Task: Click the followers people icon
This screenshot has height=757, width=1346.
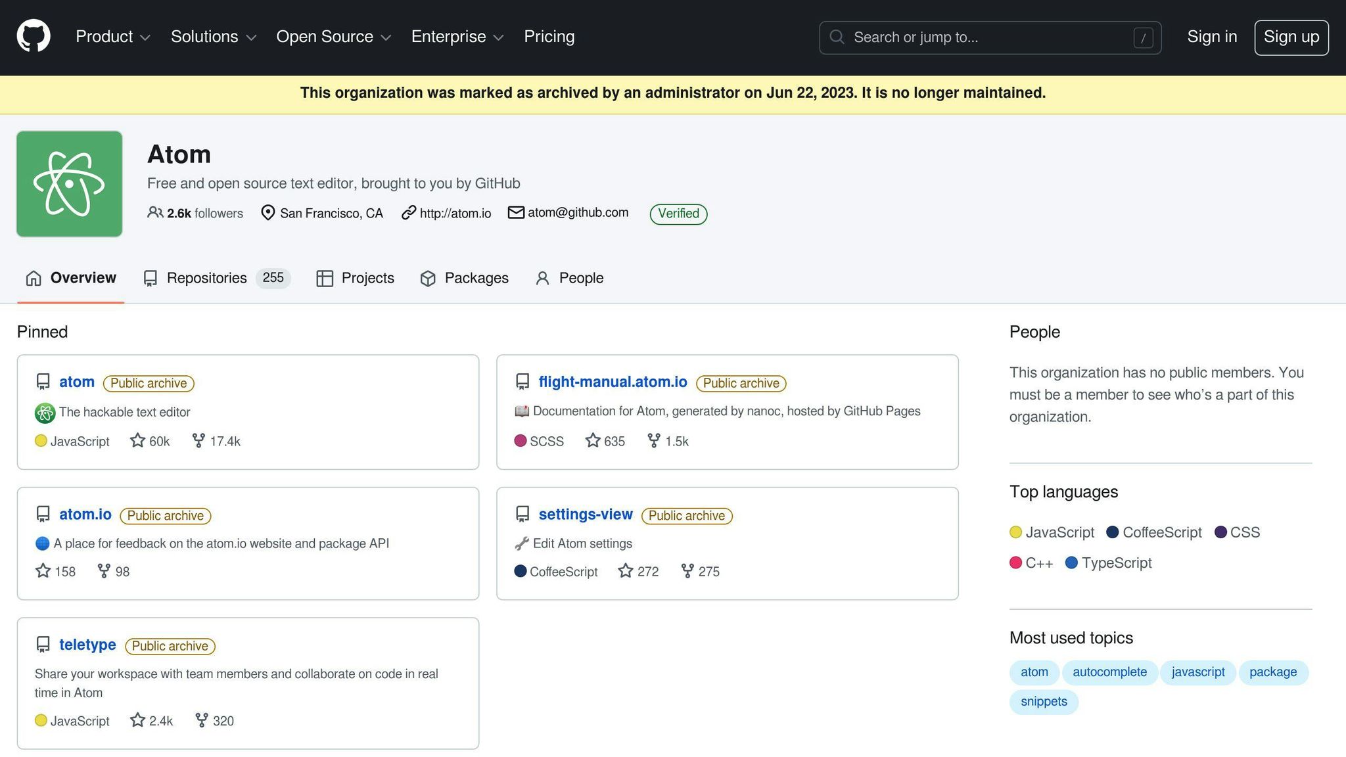Action: pos(155,212)
